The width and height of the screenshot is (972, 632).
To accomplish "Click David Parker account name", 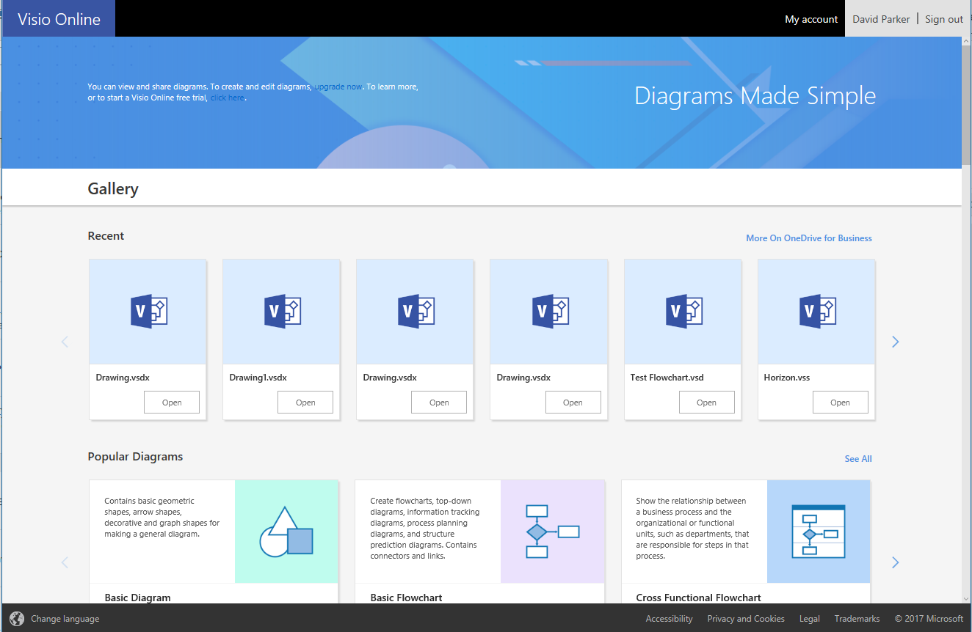I will point(881,19).
